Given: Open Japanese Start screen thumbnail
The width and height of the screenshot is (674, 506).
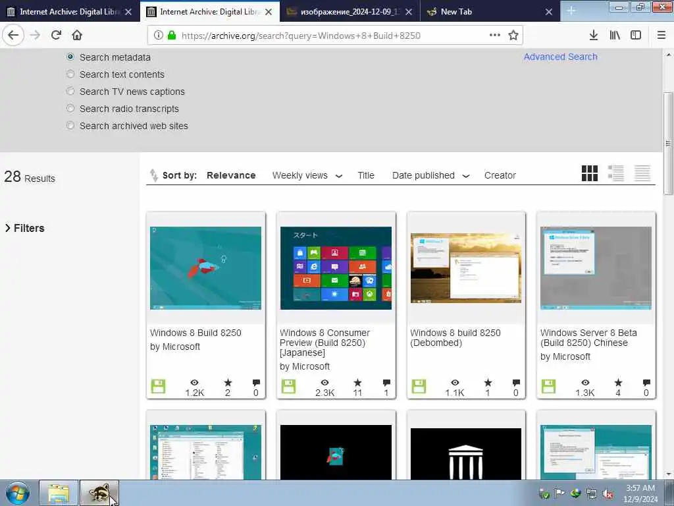Looking at the screenshot, I should point(336,267).
